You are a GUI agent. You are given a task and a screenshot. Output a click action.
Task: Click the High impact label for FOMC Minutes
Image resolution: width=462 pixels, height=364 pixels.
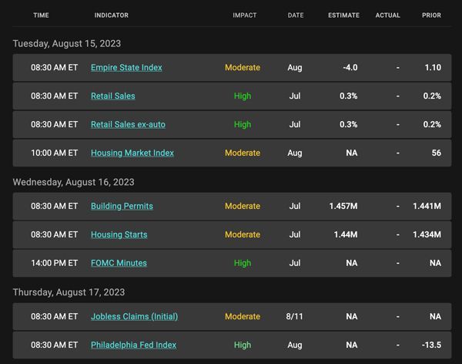tap(243, 263)
